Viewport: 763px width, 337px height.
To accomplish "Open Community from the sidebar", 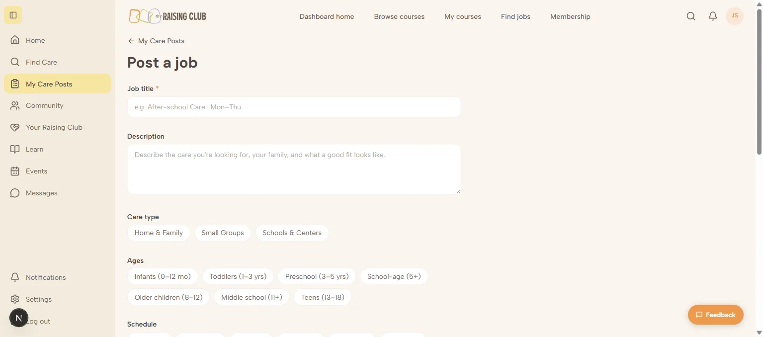I will 58,105.
